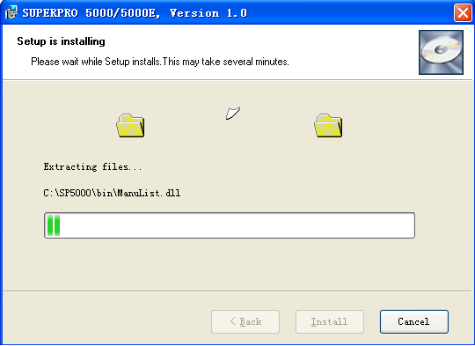
Task: Click the Cancel button
Action: [413, 321]
